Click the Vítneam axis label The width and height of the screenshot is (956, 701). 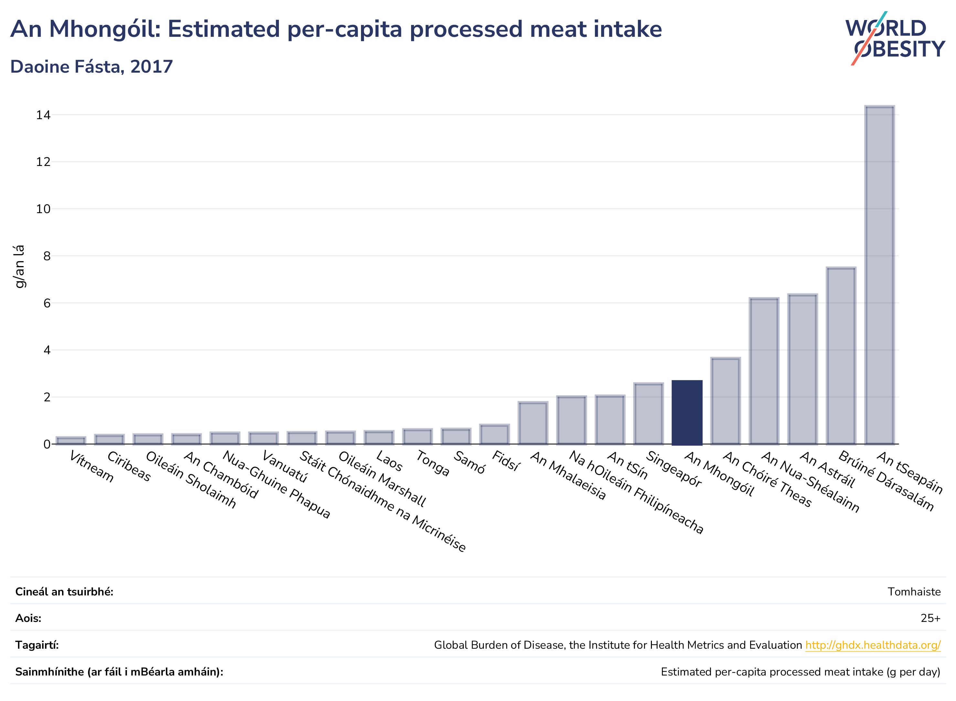[x=91, y=467]
